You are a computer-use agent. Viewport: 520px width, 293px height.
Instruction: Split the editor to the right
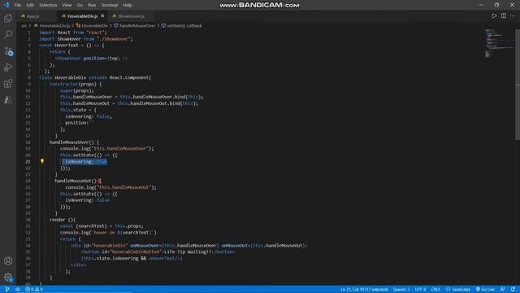pyautogui.click(x=504, y=16)
